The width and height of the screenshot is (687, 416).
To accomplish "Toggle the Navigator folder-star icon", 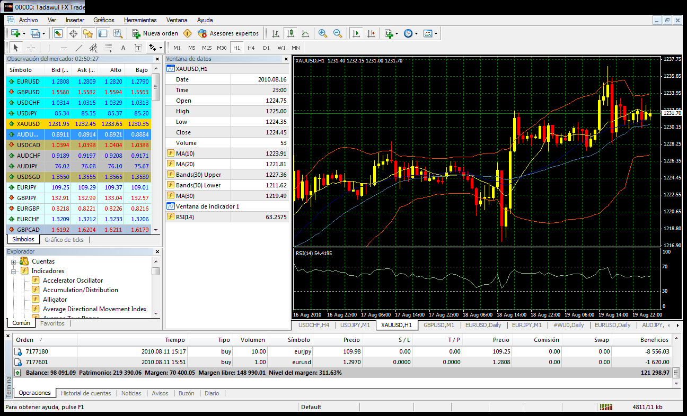I will click(88, 33).
